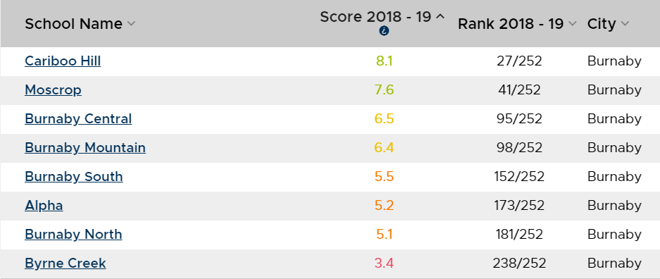660x279 pixels.
Task: Visit the Burnaby Central school page
Action: pyautogui.click(x=78, y=118)
